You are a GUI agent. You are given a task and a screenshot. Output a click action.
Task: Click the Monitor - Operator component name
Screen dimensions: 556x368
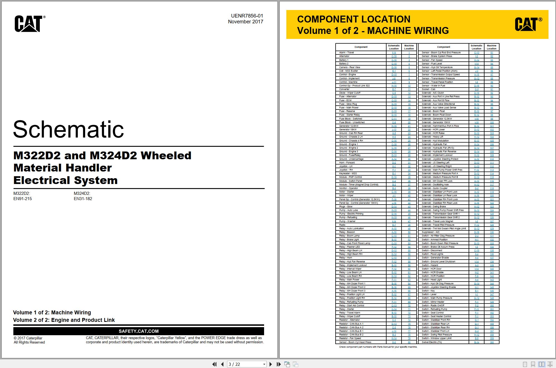(x=348, y=188)
